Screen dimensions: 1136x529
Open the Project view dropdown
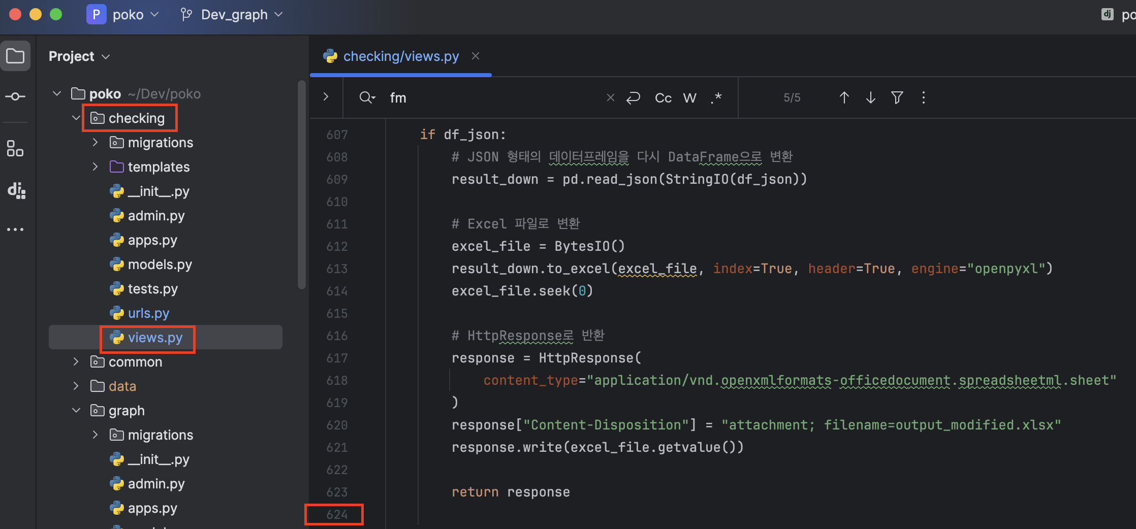point(79,56)
